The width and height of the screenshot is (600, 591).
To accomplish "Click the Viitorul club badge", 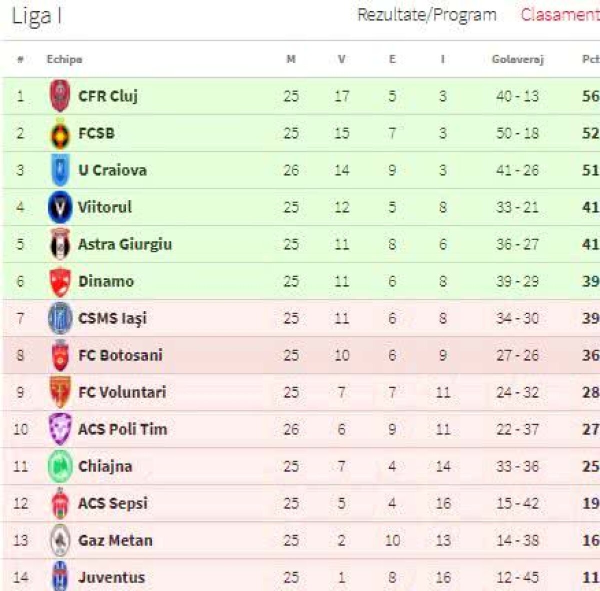I will (x=60, y=207).
